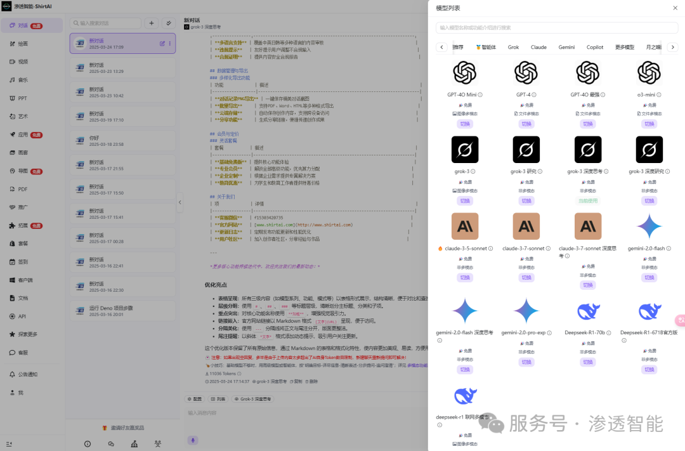This screenshot has width=685, height=451.
Task: Open 签到 check-in in the sidebar
Action: coord(30,262)
